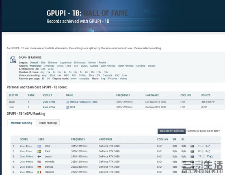
Task: Choose ARM architecture filter
Action: click(51, 69)
